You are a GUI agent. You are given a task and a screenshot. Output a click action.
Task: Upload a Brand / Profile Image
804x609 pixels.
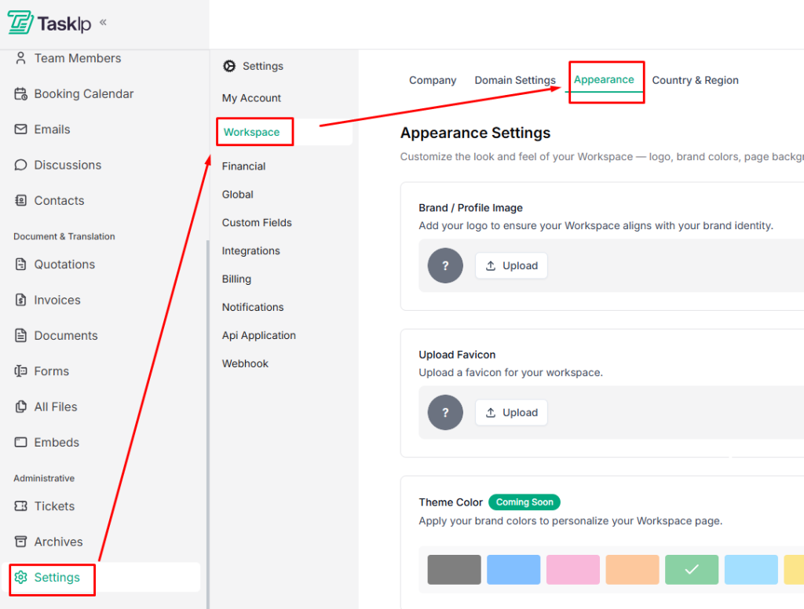tap(511, 265)
